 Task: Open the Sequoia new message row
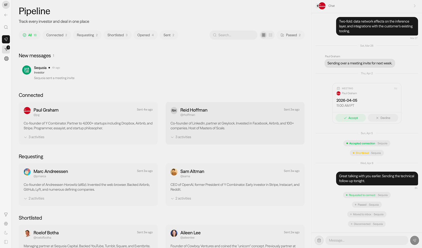point(161,73)
